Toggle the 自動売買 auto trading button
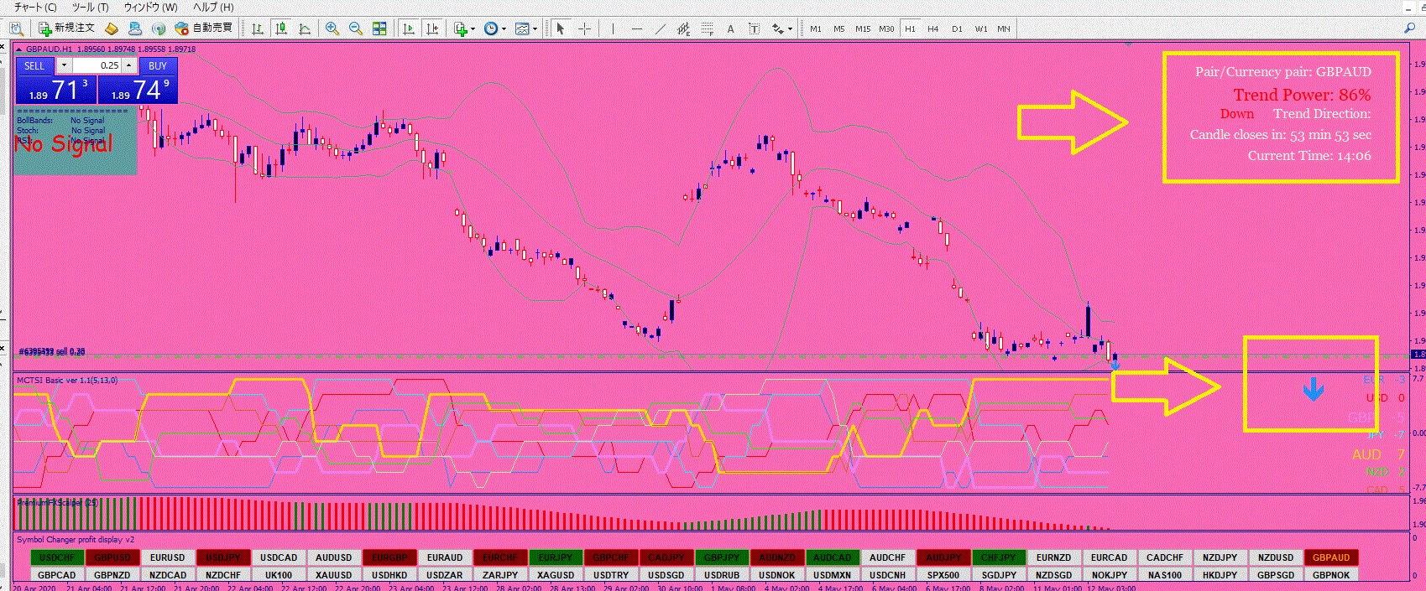 [203, 29]
